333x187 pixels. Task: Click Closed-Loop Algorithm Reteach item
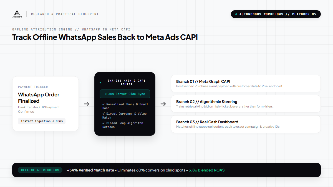pyautogui.click(x=123, y=125)
